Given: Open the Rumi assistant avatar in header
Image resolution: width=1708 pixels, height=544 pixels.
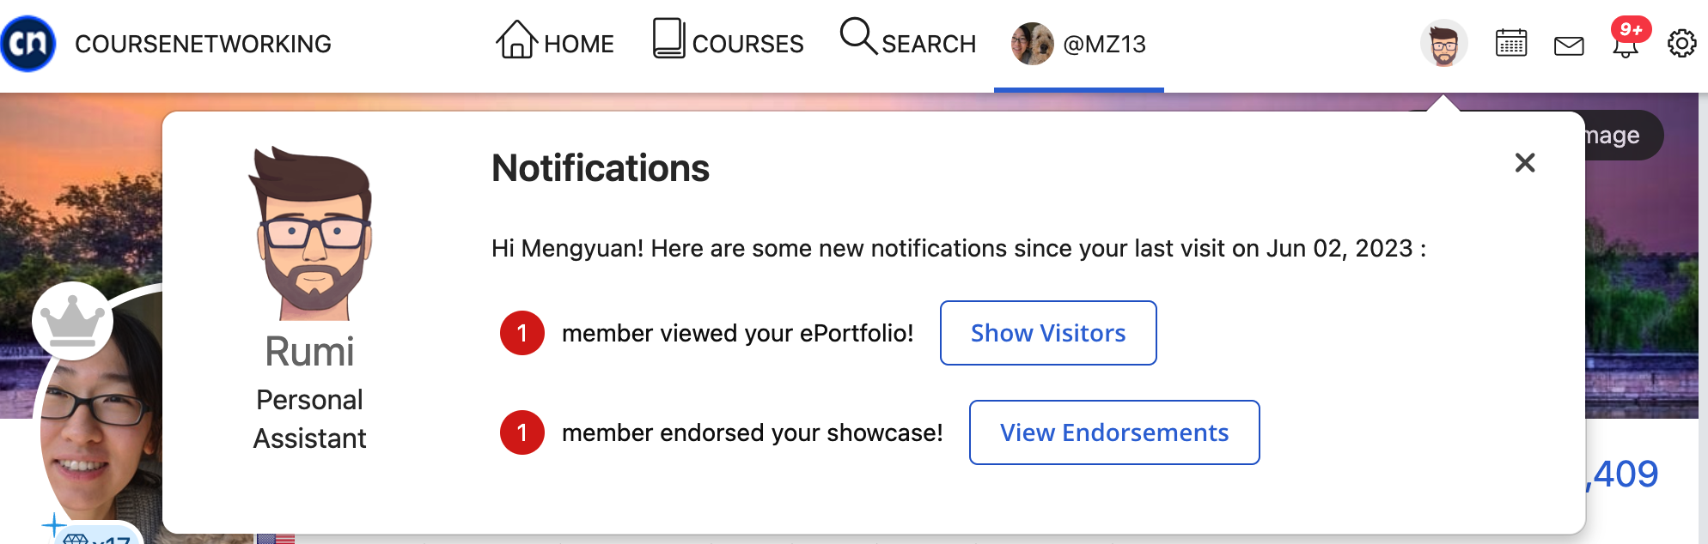Looking at the screenshot, I should coord(1444,43).
